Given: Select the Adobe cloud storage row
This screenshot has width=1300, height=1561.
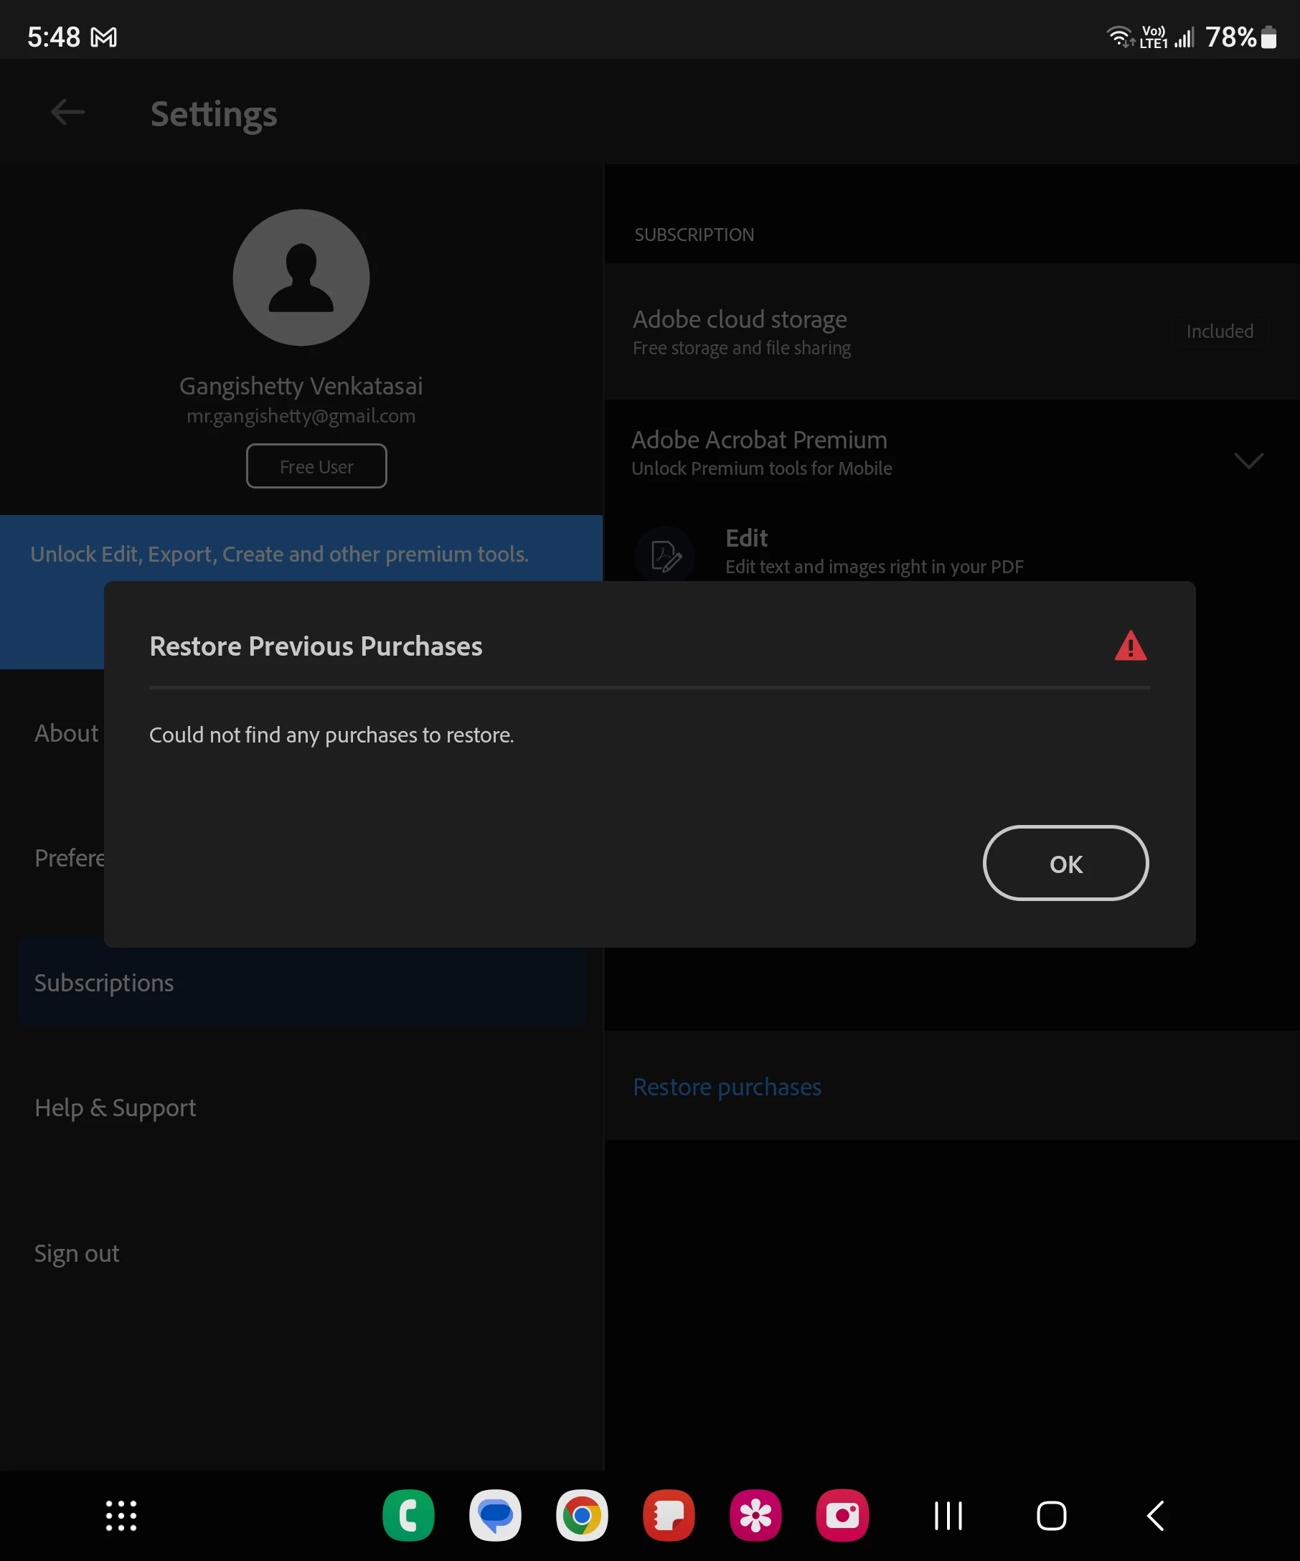Looking at the screenshot, I should [952, 331].
